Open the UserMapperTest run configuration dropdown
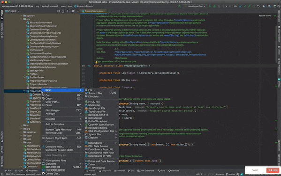This screenshot has height=176, width=281. point(195,6)
